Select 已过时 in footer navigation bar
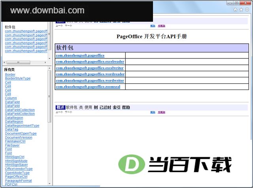 pos(106,107)
